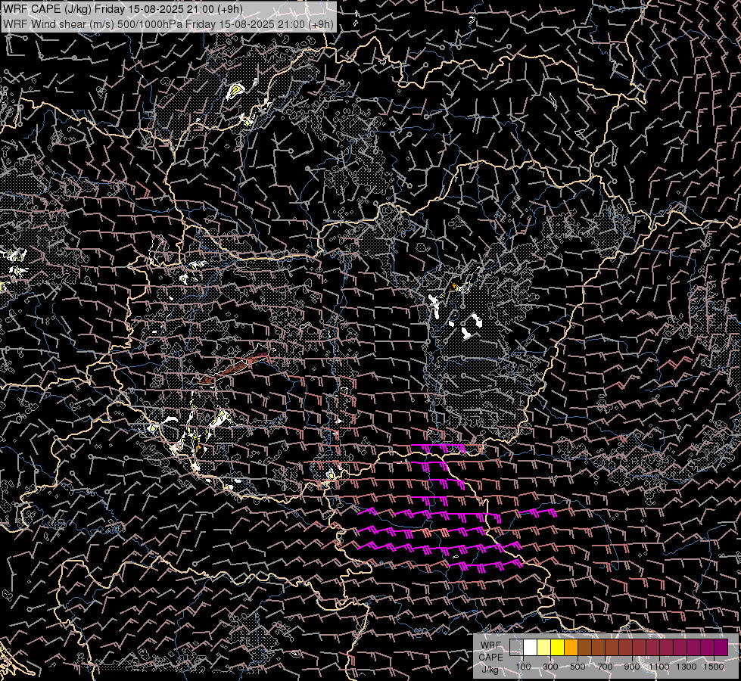
Task: Pick the pale yellow 200–300 J/kg swatch
Action: [544, 648]
